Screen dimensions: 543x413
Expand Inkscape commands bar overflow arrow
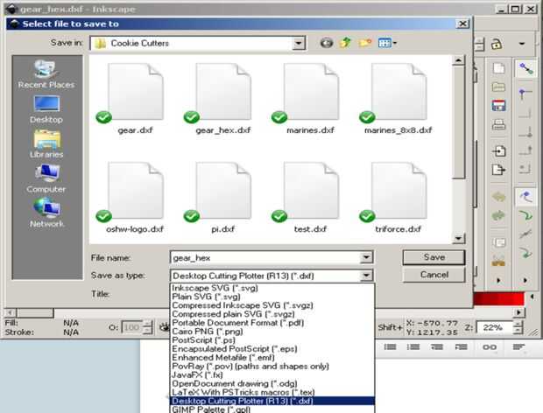498,280
